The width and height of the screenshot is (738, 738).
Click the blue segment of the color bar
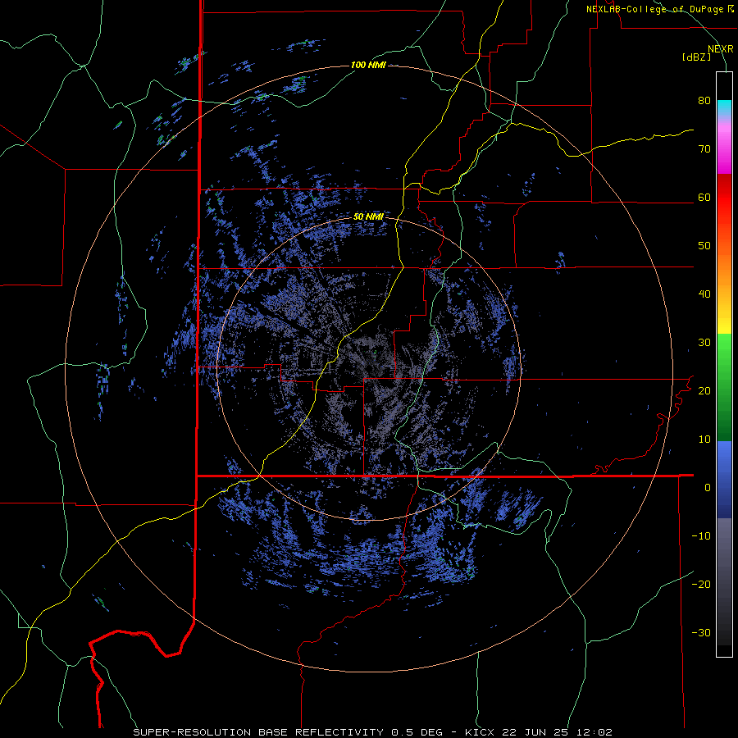[724, 480]
